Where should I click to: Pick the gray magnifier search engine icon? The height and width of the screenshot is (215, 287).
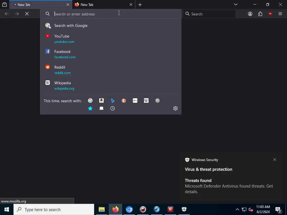coord(158,101)
